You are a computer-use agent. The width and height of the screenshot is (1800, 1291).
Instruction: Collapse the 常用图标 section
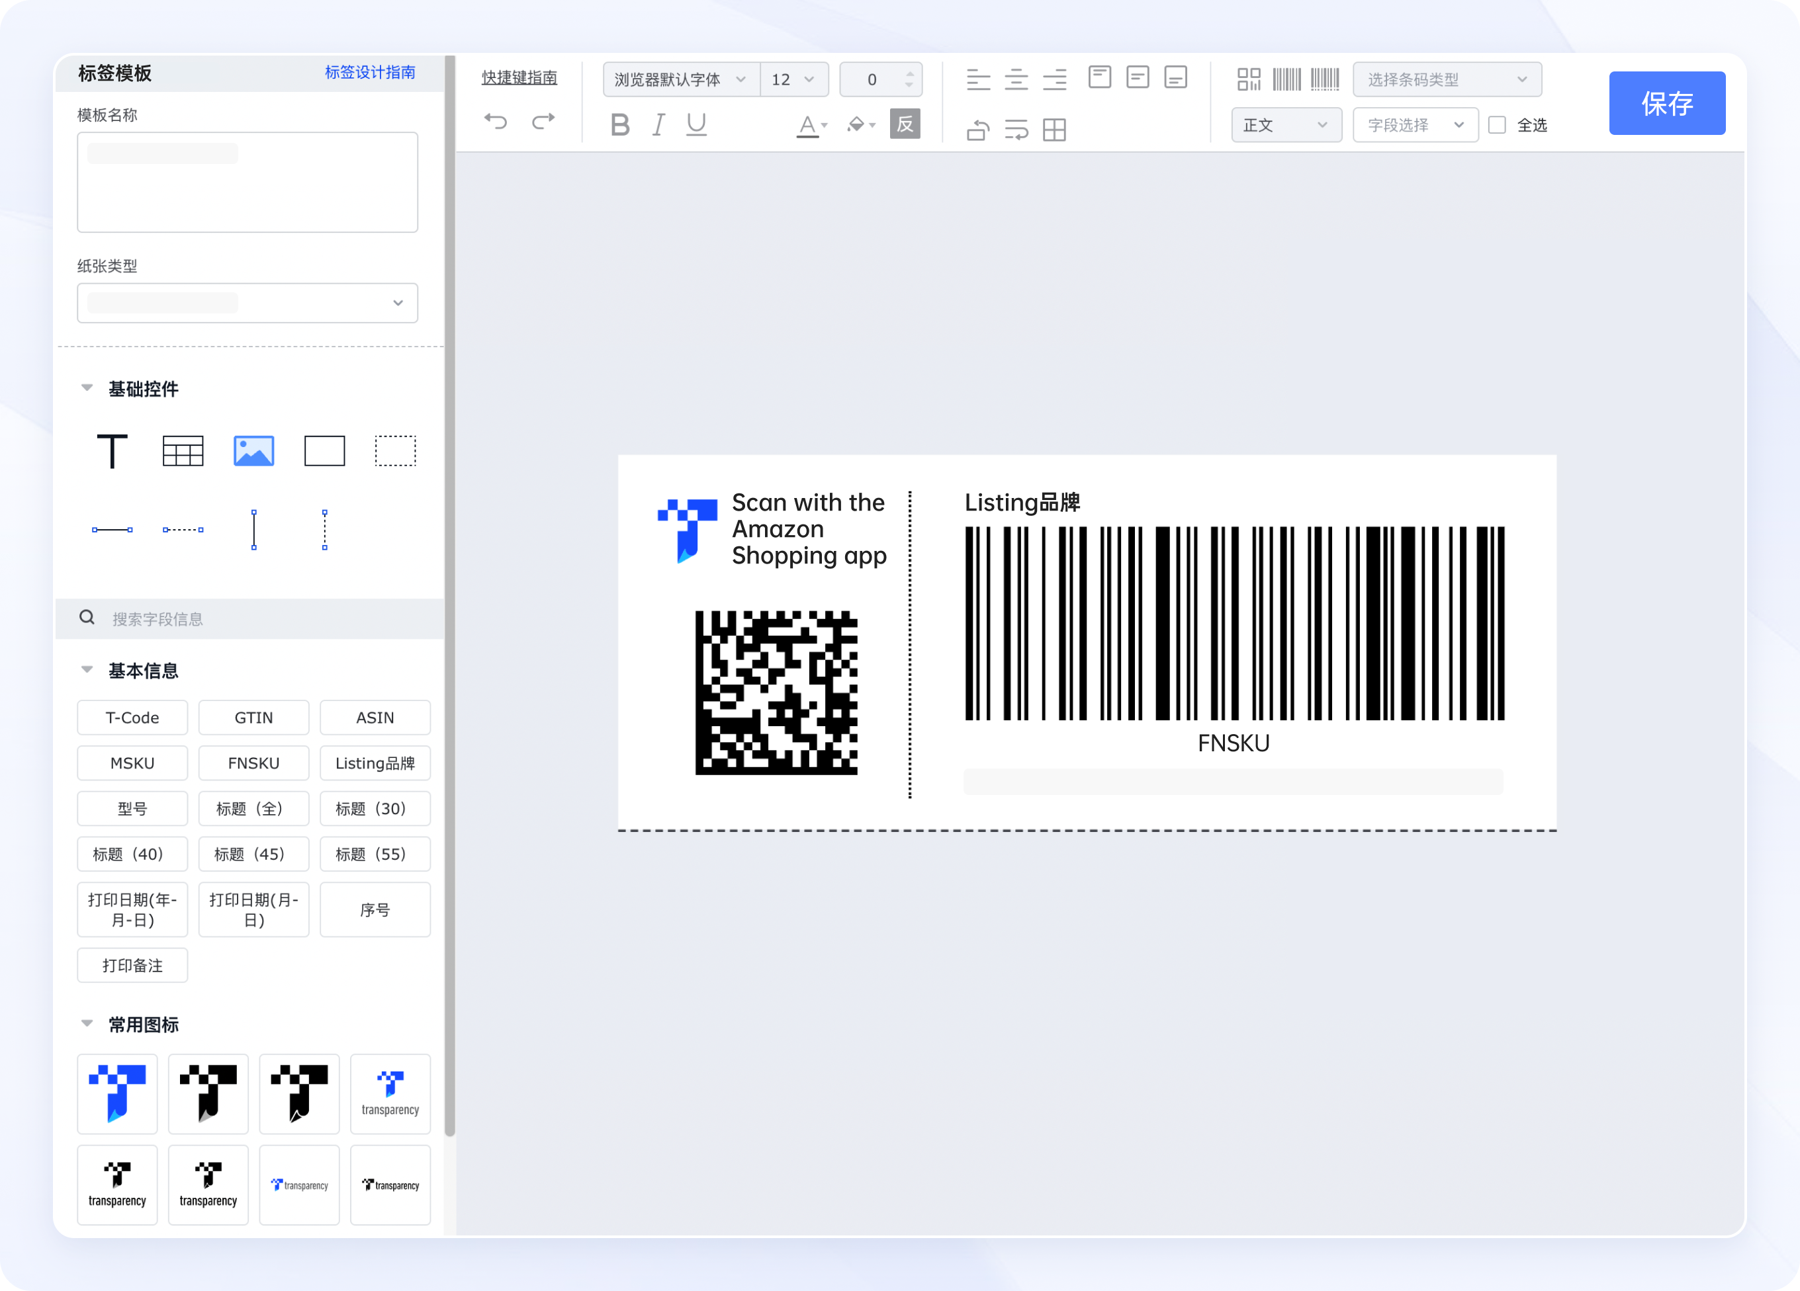(x=87, y=1024)
